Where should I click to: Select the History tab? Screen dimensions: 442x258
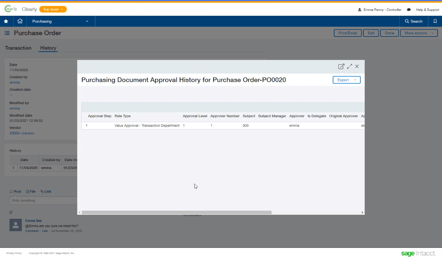tap(48, 48)
